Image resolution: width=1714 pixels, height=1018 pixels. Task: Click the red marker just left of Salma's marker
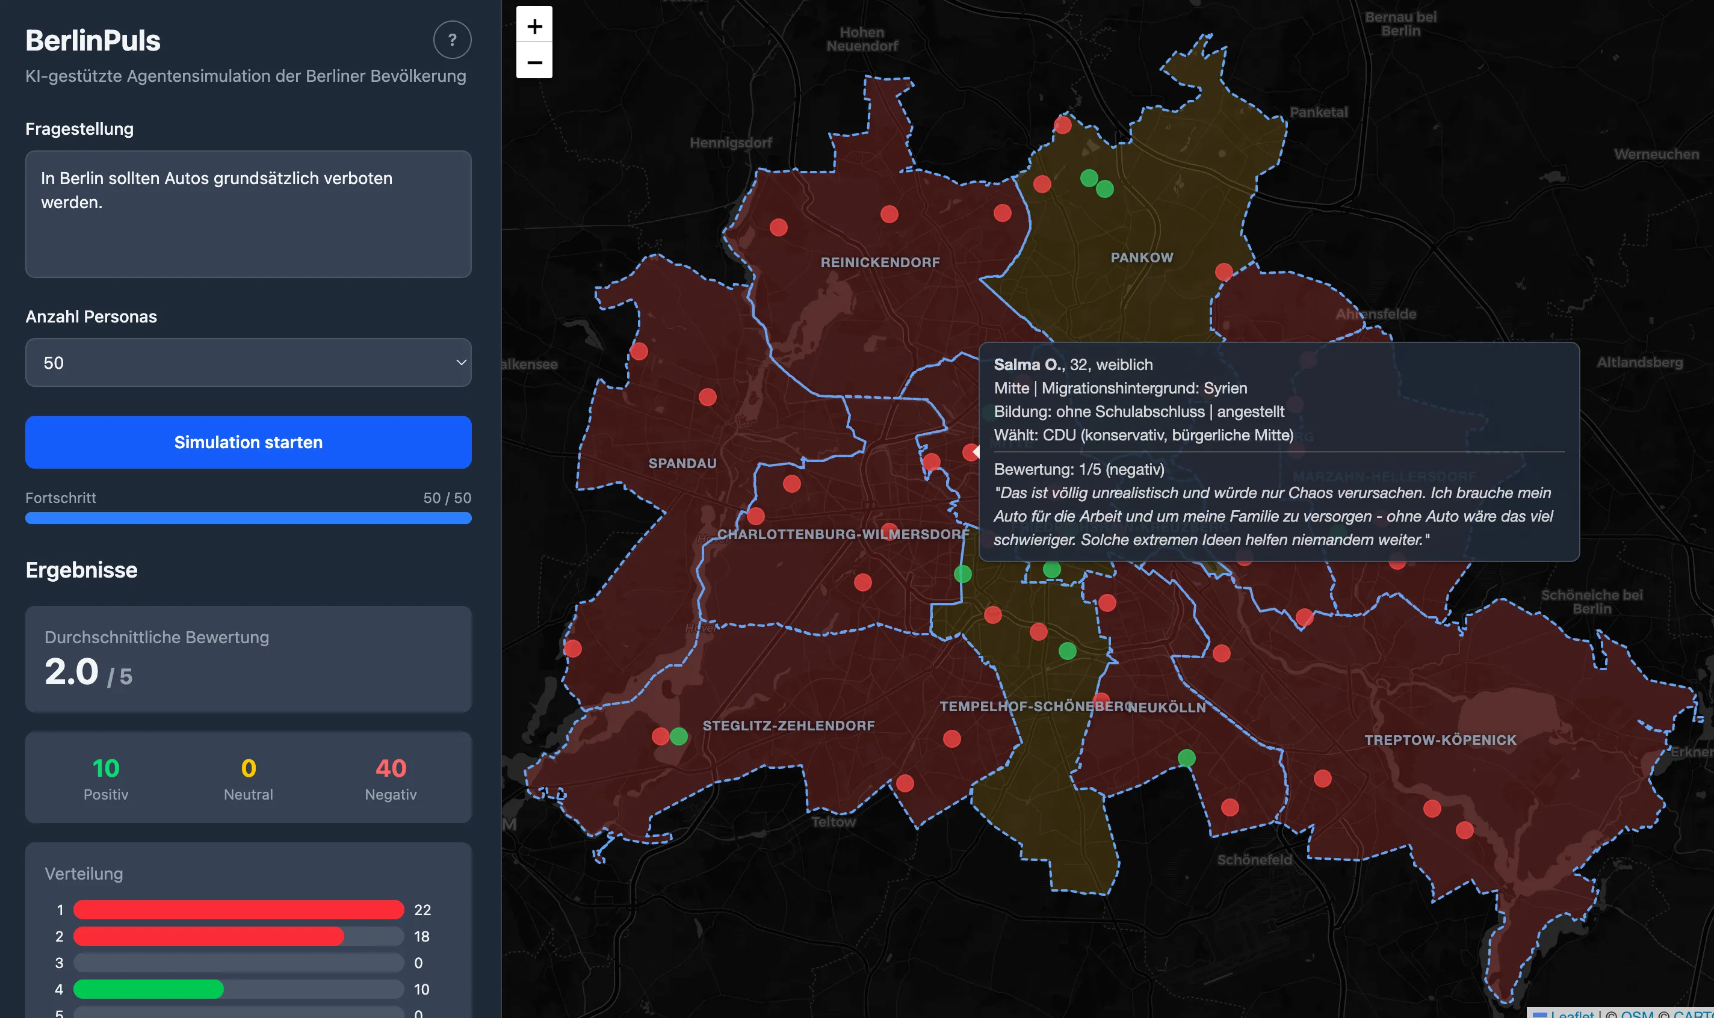[x=931, y=461]
